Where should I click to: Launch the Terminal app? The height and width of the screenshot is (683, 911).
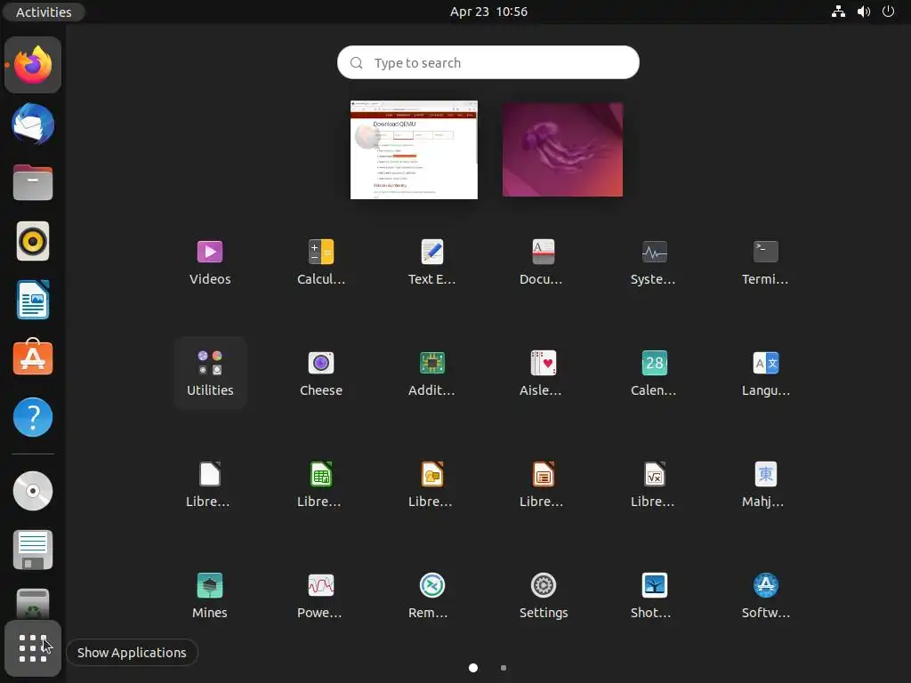click(x=765, y=262)
